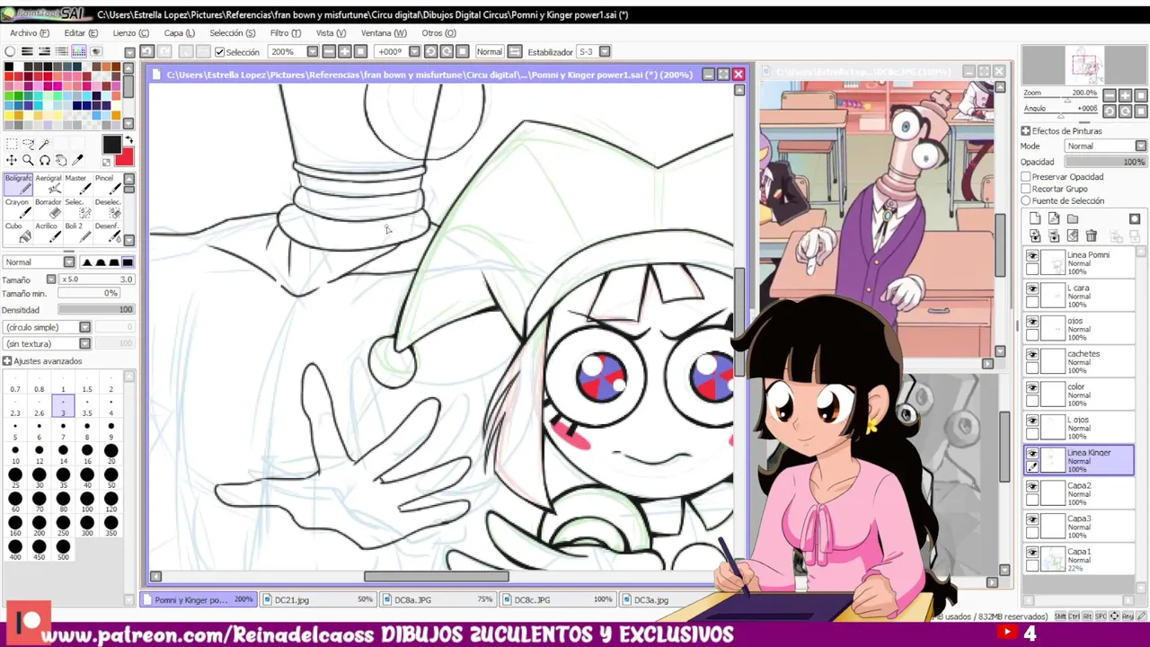
Task: Select the Crayon tool
Action: tap(18, 208)
